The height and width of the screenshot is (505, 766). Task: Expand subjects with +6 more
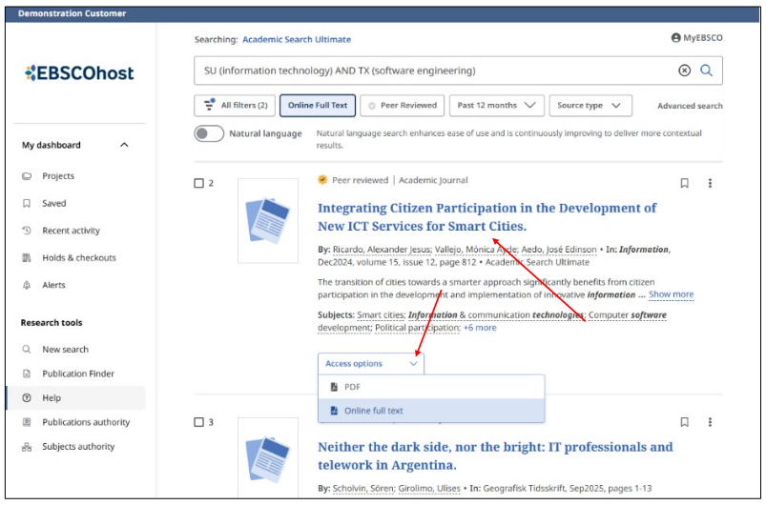pyautogui.click(x=480, y=328)
